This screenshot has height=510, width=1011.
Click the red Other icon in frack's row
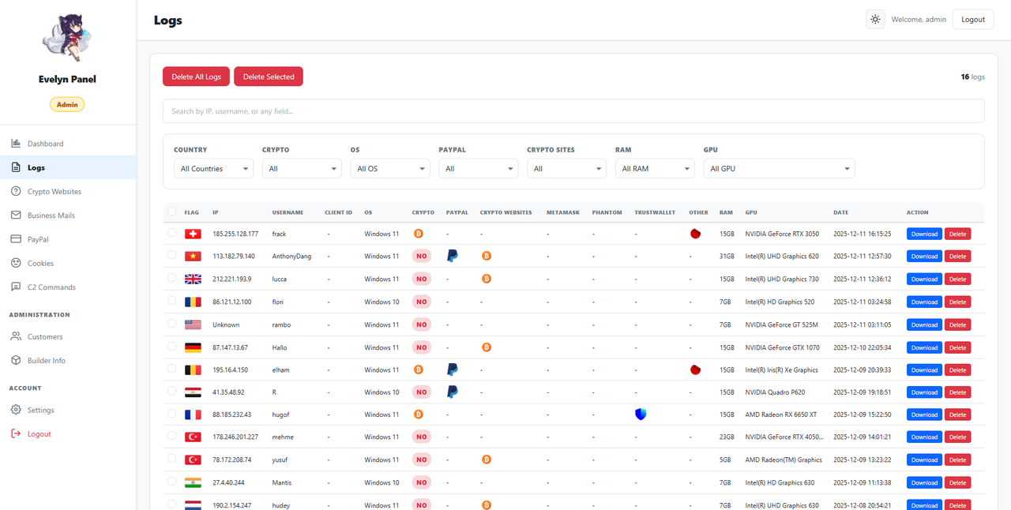point(695,234)
